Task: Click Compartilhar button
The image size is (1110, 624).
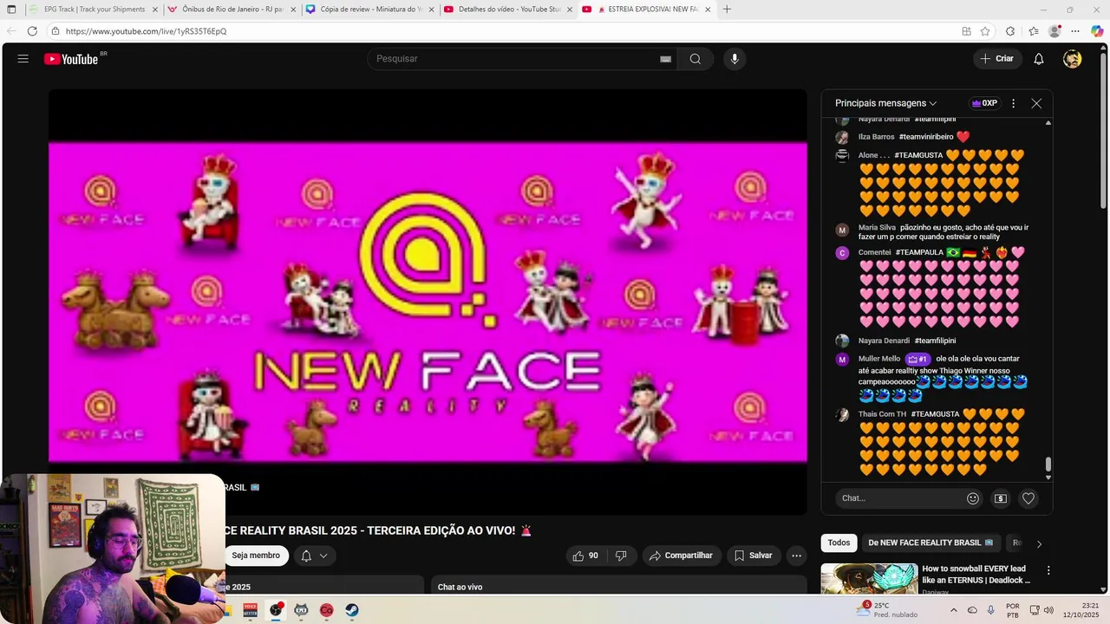Action: (681, 556)
